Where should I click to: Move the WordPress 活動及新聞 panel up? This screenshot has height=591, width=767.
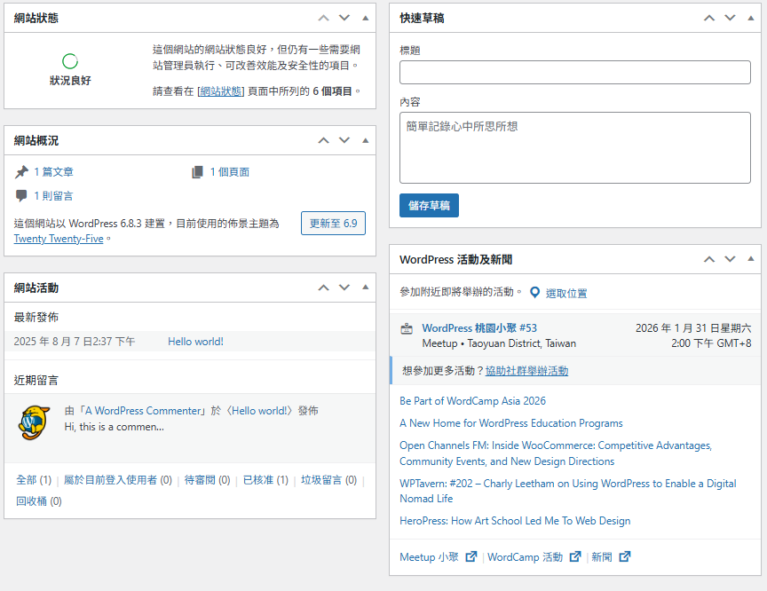[x=709, y=259]
